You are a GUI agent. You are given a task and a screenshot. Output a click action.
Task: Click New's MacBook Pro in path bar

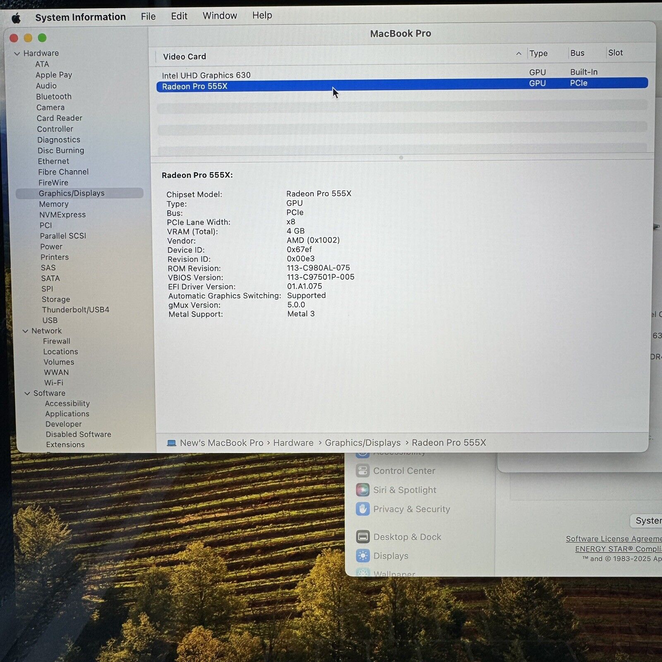point(221,443)
